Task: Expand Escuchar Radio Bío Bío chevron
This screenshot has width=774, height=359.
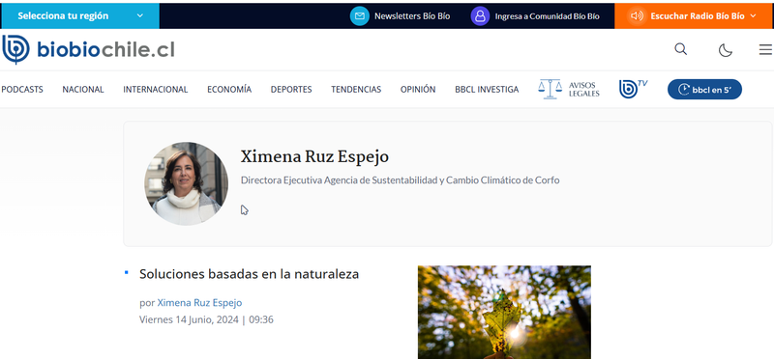Action: pyautogui.click(x=753, y=15)
